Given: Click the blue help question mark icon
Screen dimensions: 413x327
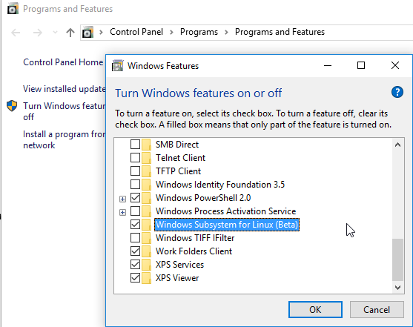Looking at the screenshot, I should pos(397,92).
